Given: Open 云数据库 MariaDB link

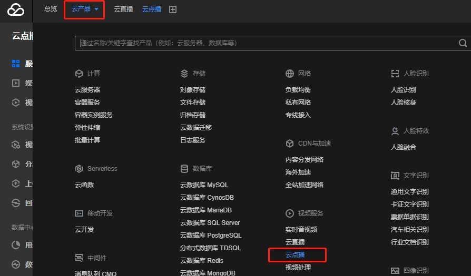Looking at the screenshot, I should click(x=206, y=210).
